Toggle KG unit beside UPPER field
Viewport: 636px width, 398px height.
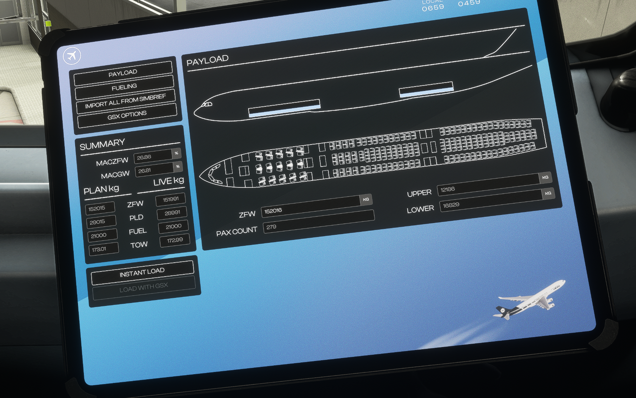[x=546, y=178]
